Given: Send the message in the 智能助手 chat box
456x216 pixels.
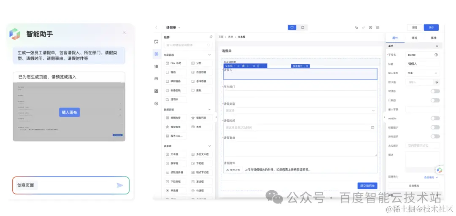Looking at the screenshot, I should [119, 185].
